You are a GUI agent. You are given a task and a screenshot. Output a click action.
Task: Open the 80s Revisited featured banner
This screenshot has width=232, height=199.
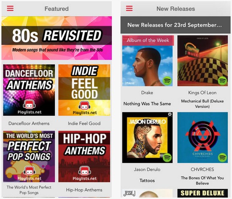coord(57,38)
